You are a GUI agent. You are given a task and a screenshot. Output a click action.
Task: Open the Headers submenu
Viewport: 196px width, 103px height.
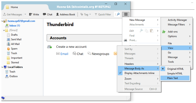click(x=139, y=64)
